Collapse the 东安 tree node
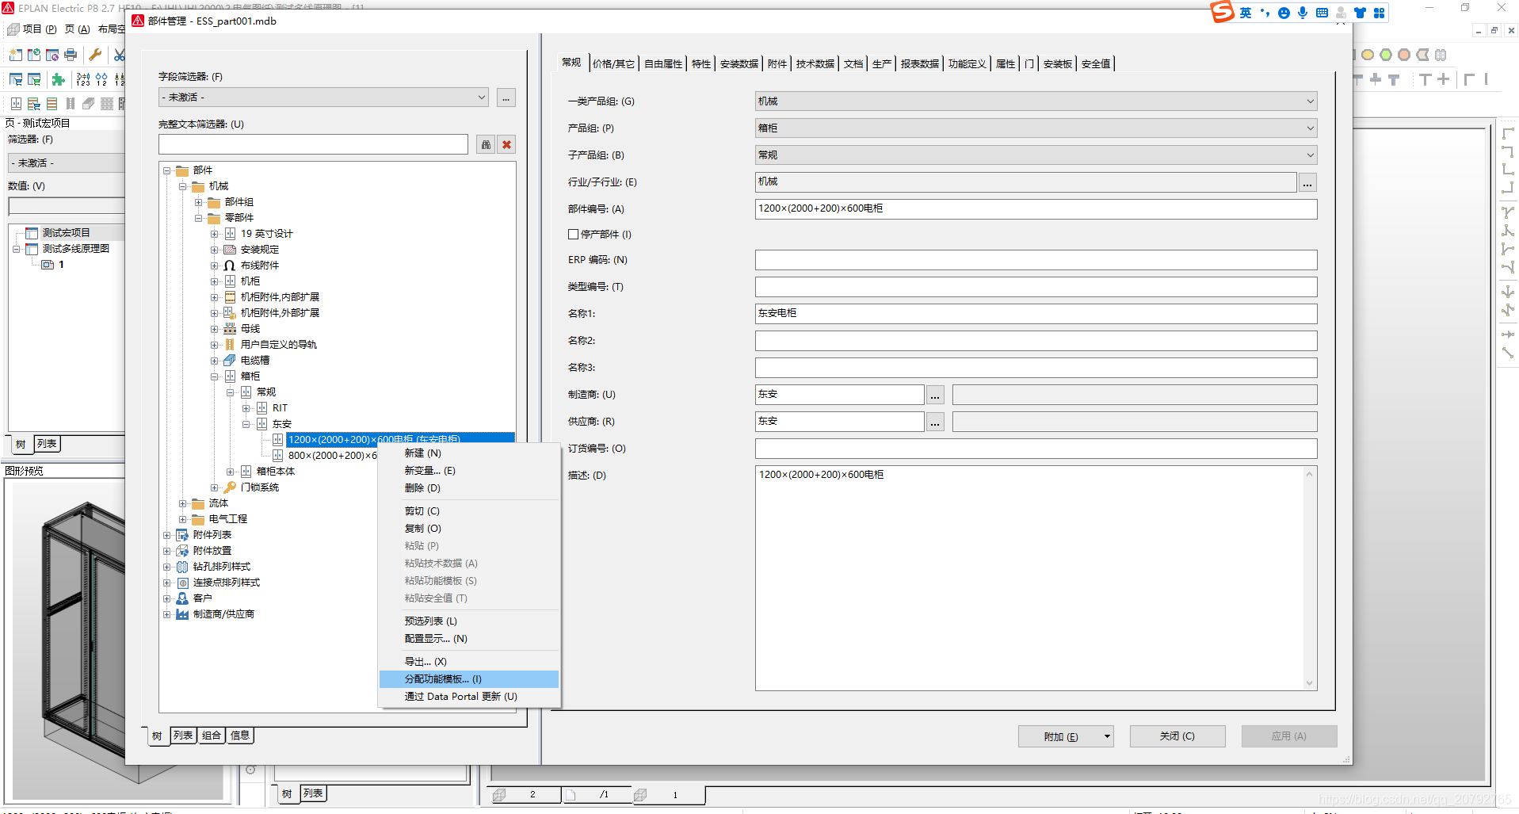The image size is (1519, 814). pos(246,424)
